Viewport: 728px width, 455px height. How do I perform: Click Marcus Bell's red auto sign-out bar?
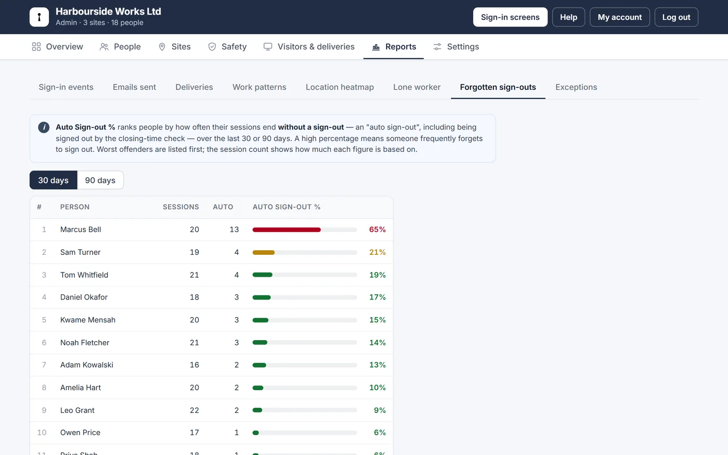[287, 230]
